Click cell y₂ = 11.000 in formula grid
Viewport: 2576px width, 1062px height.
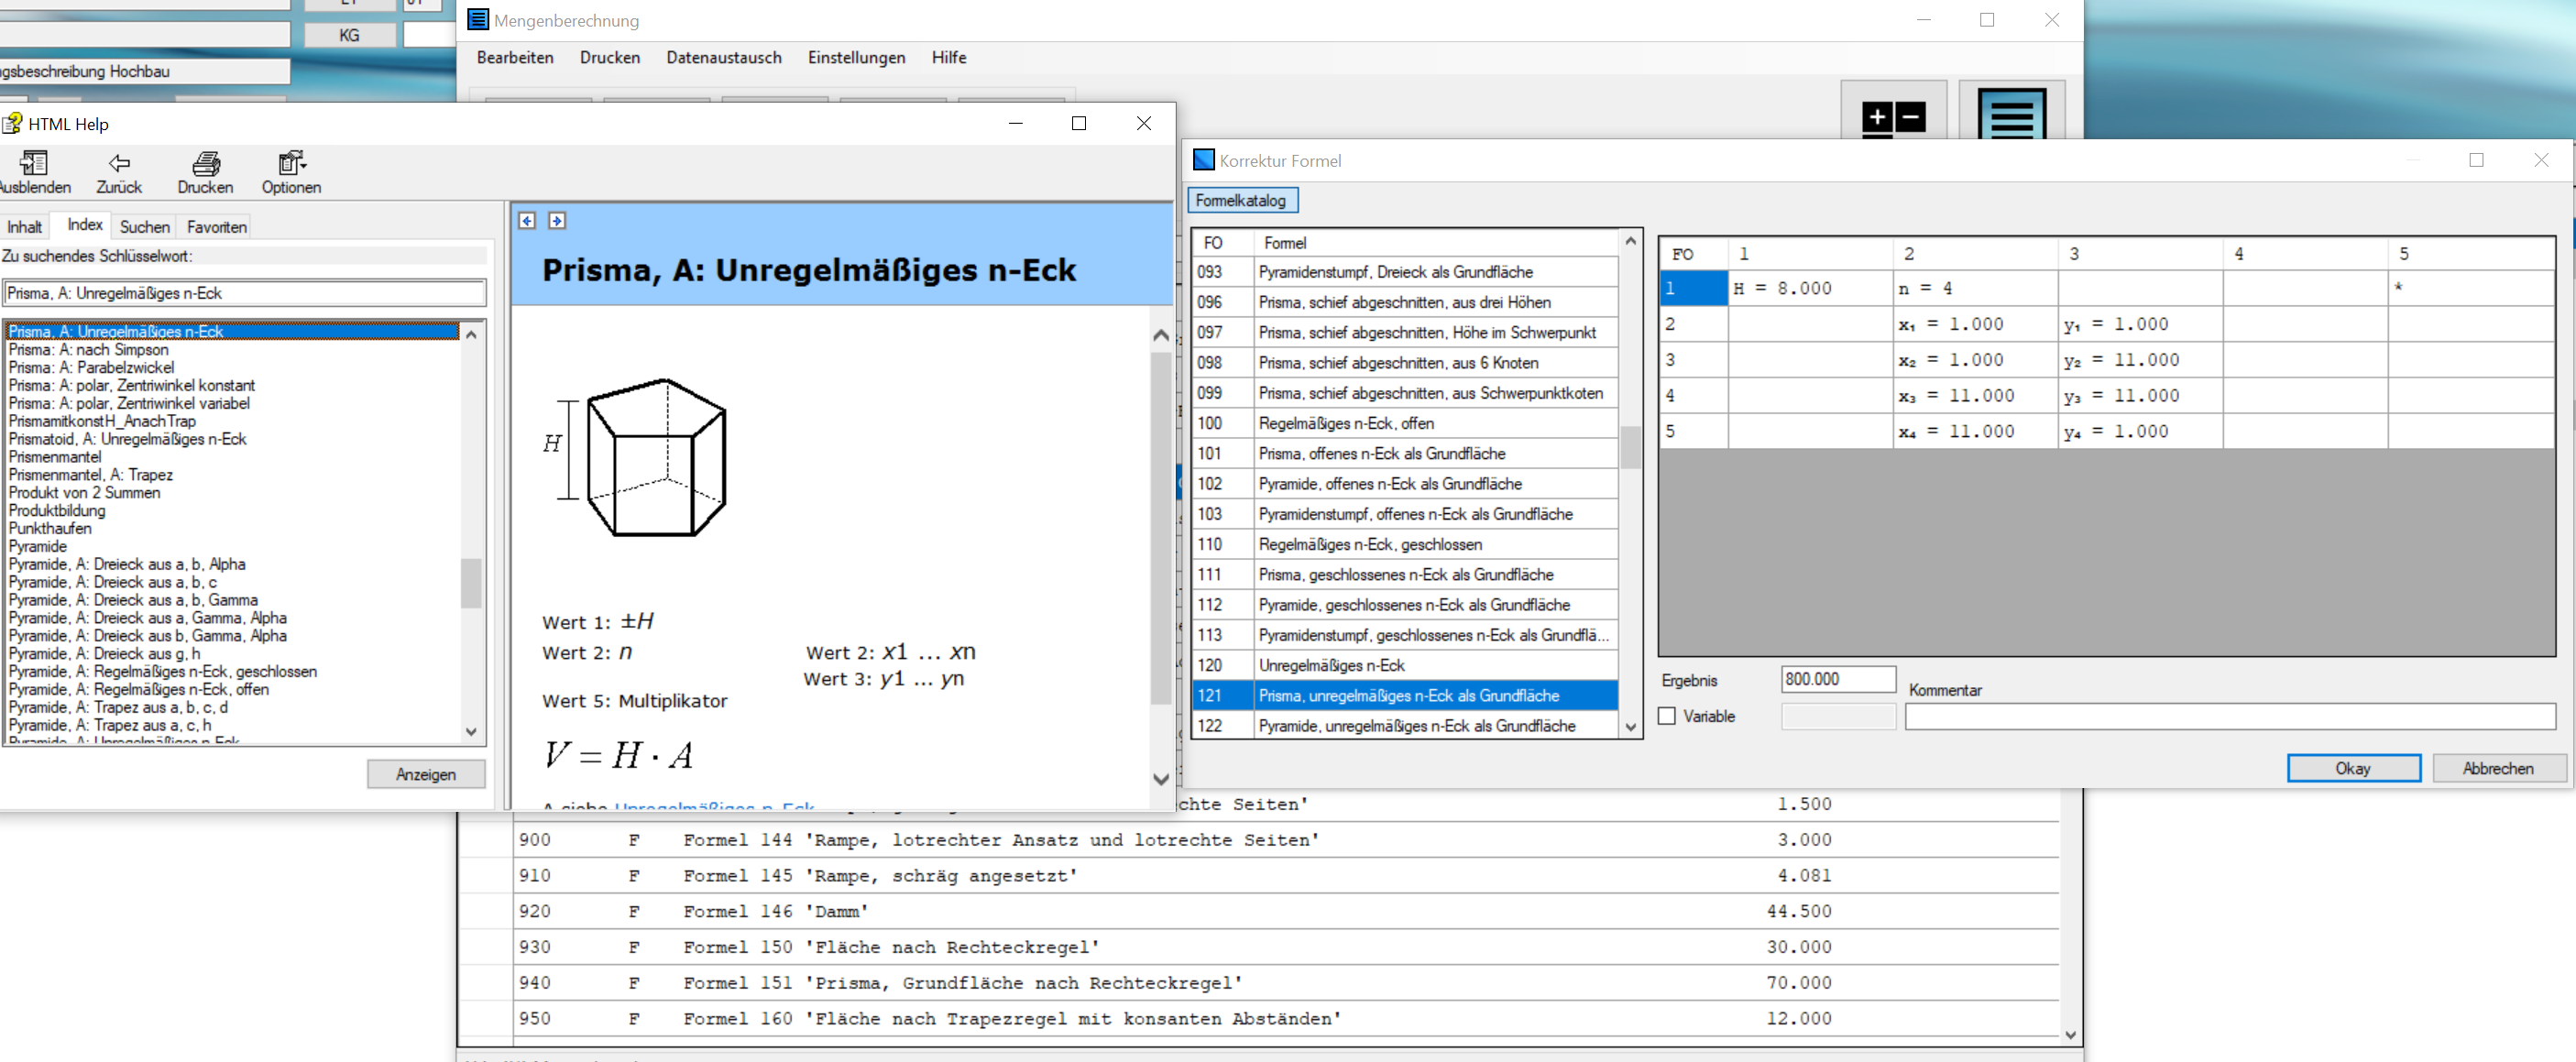[2140, 360]
